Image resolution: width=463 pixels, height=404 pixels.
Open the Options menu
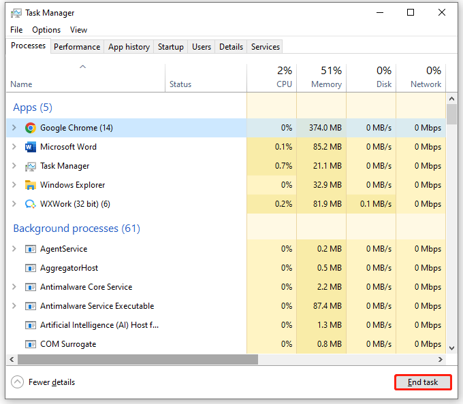46,30
